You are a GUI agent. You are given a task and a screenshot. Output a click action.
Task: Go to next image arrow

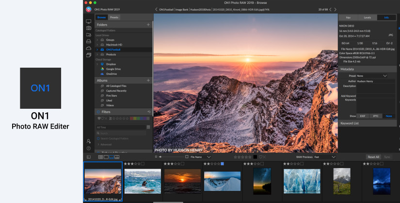pos(335,9)
